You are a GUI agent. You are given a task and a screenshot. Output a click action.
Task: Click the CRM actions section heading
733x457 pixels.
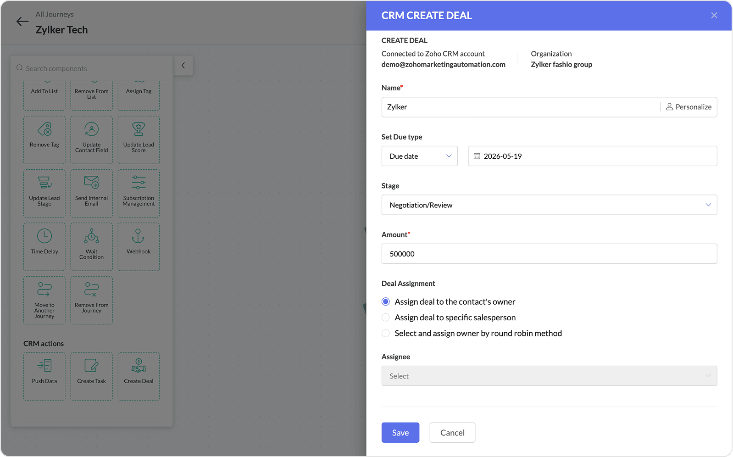click(x=44, y=344)
